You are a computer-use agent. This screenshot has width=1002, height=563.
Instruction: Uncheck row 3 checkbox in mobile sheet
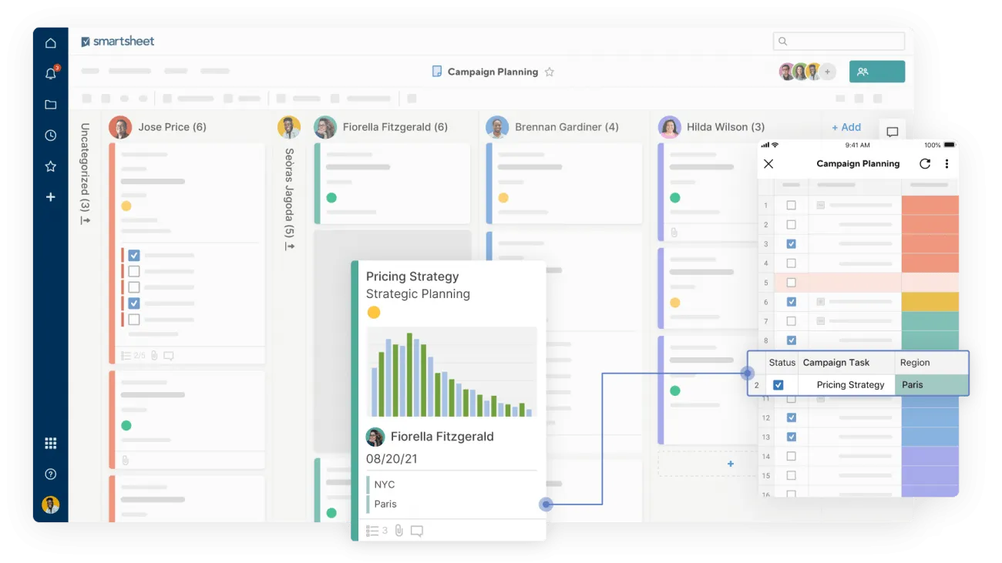[x=791, y=244]
